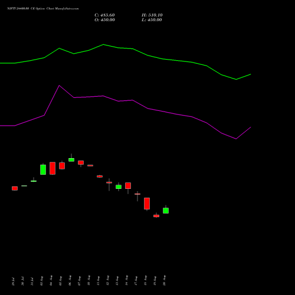This screenshot has height=295, width=295.
Task: Click the green indicator line at its peak
Action: pos(103,45)
